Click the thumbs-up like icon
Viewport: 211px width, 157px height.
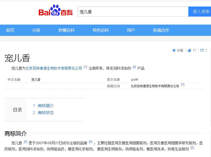tap(190, 50)
